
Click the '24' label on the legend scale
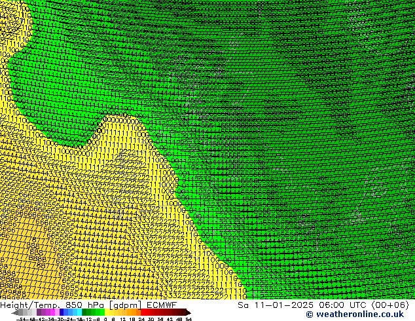[141, 319]
